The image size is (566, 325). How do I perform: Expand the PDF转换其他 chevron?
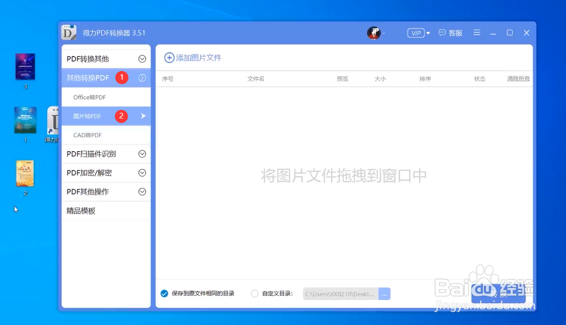pos(142,59)
